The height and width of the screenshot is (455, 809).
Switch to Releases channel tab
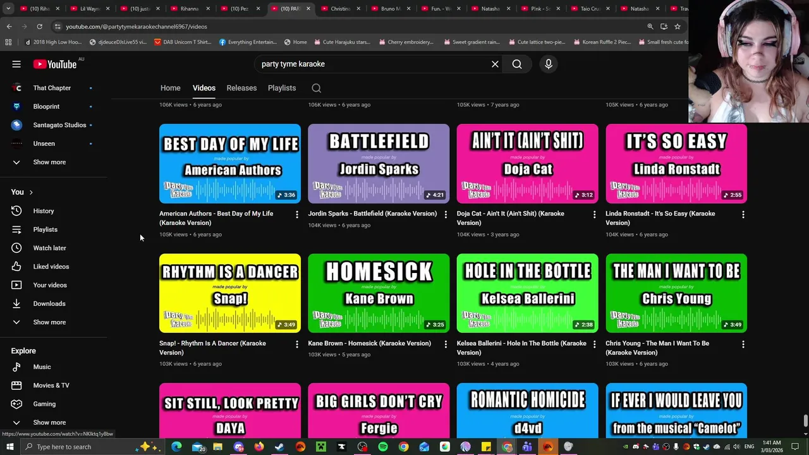click(x=241, y=88)
